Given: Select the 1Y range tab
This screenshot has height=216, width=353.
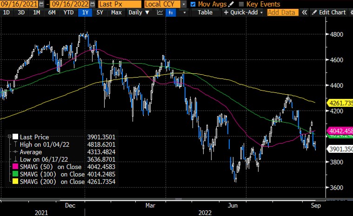Looking at the screenshot, I should [x=85, y=13].
